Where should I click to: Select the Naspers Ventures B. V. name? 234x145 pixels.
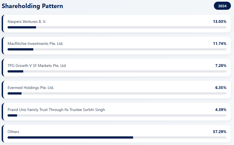point(27,21)
